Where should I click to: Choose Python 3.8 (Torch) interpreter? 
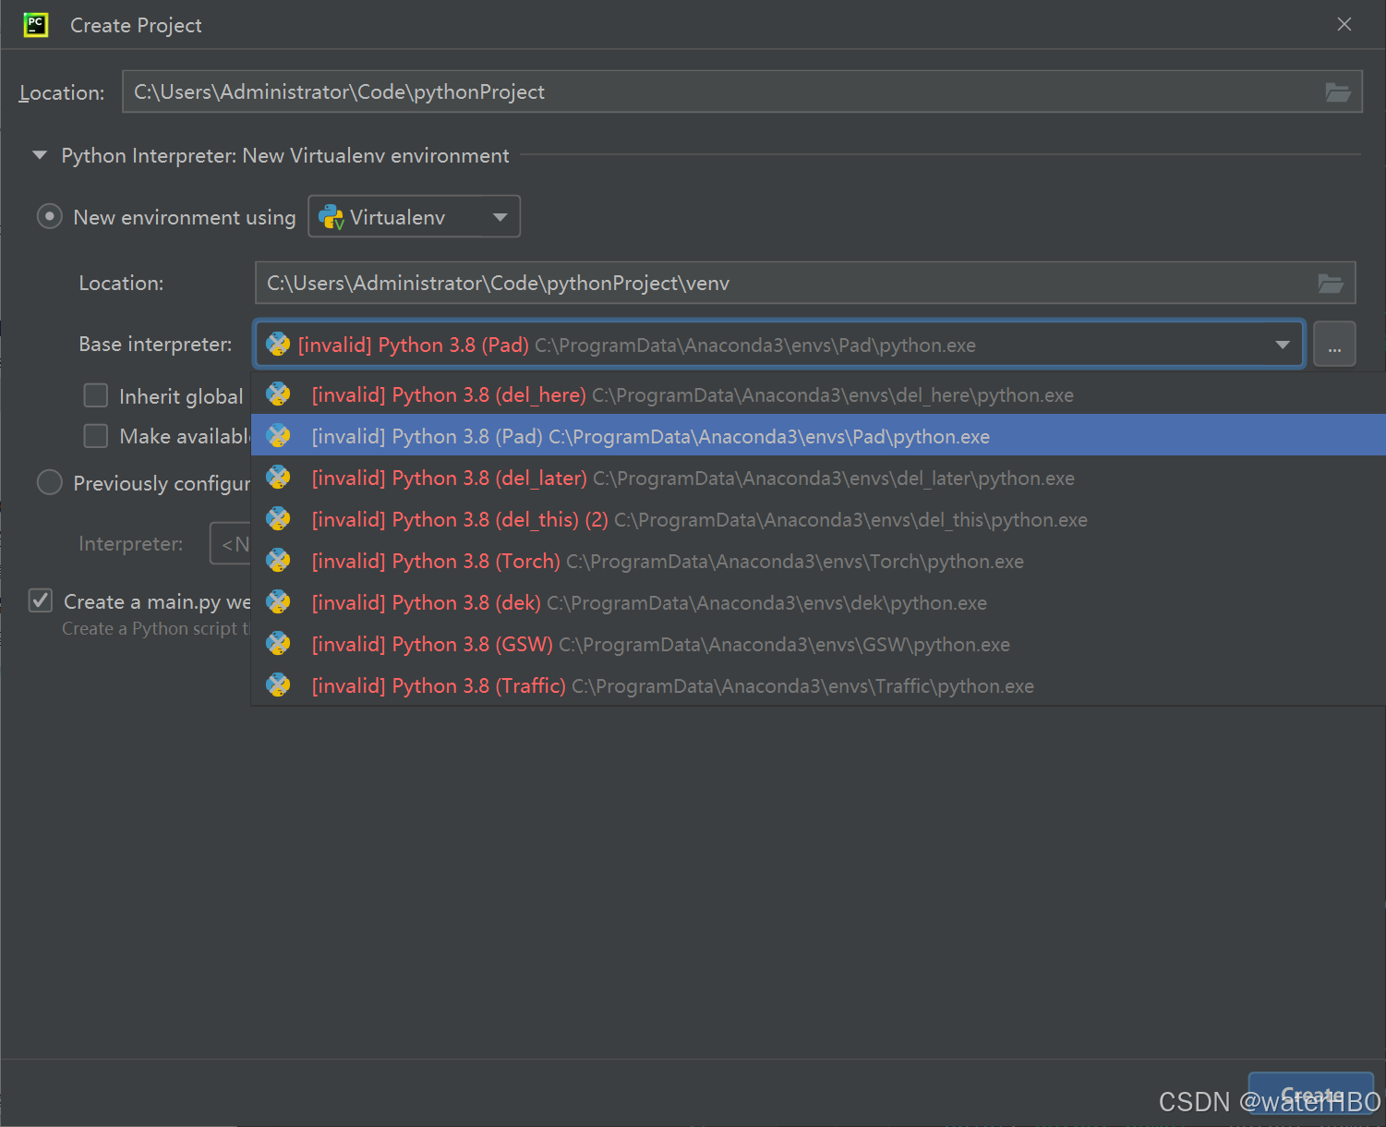818,561
